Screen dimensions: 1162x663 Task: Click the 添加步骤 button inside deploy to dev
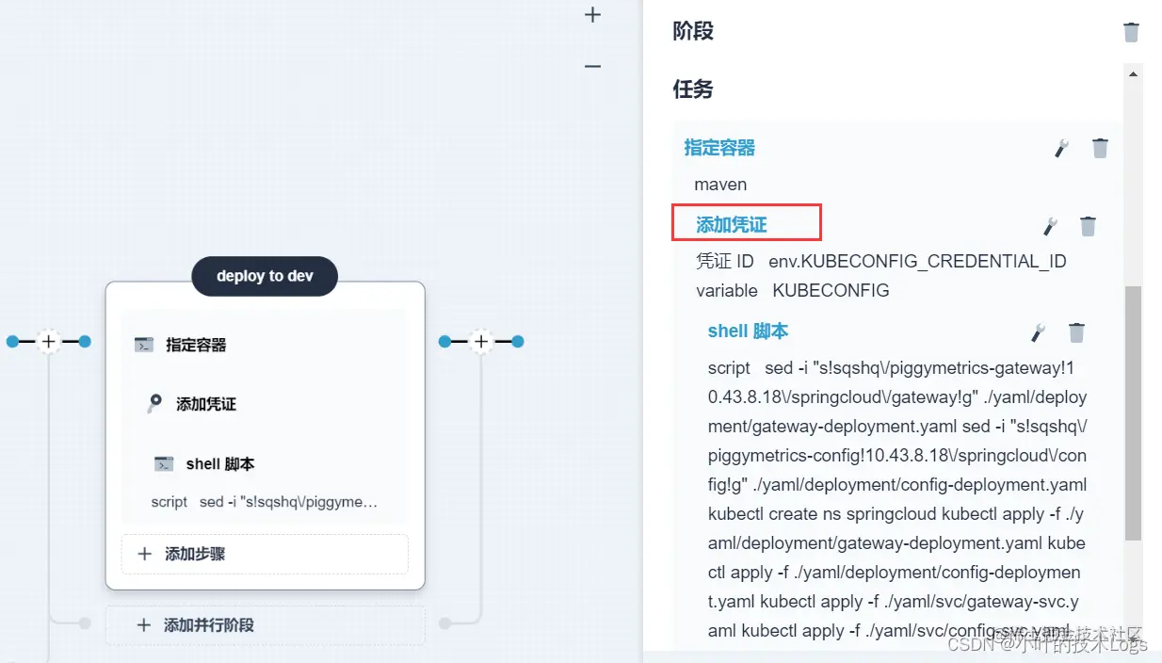[265, 554]
